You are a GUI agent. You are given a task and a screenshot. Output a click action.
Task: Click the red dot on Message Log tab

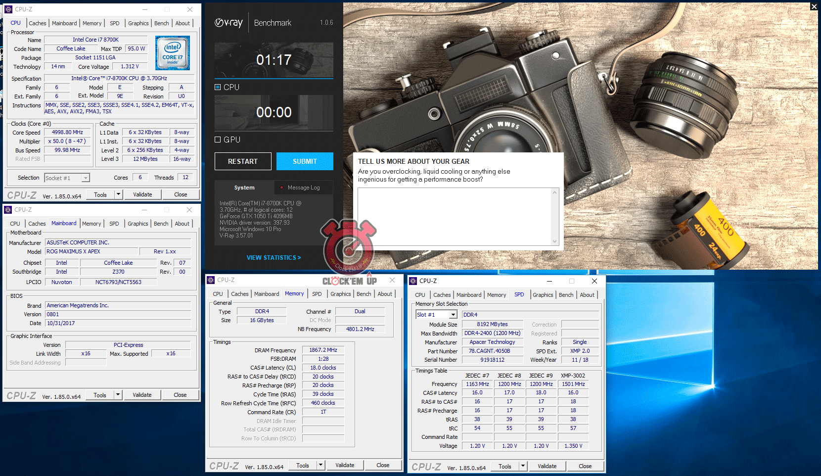[x=282, y=188]
